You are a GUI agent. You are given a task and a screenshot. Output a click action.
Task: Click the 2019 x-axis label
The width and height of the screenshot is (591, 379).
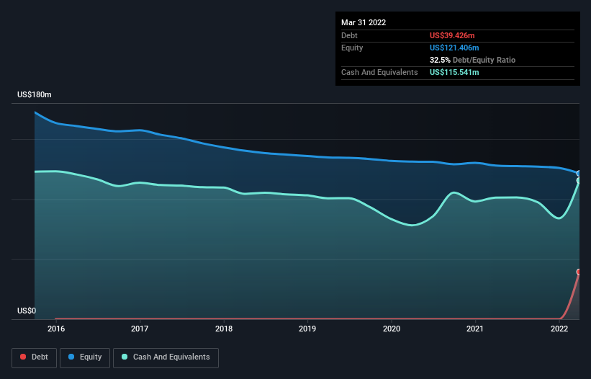[x=307, y=329]
